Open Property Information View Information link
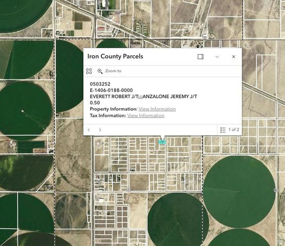This screenshot has width=285, height=246. click(x=157, y=109)
